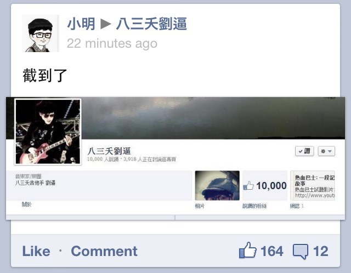The width and height of the screenshot is (351, 273).
Task: Click the 22 minutes ago timestamp
Action: click(112, 43)
